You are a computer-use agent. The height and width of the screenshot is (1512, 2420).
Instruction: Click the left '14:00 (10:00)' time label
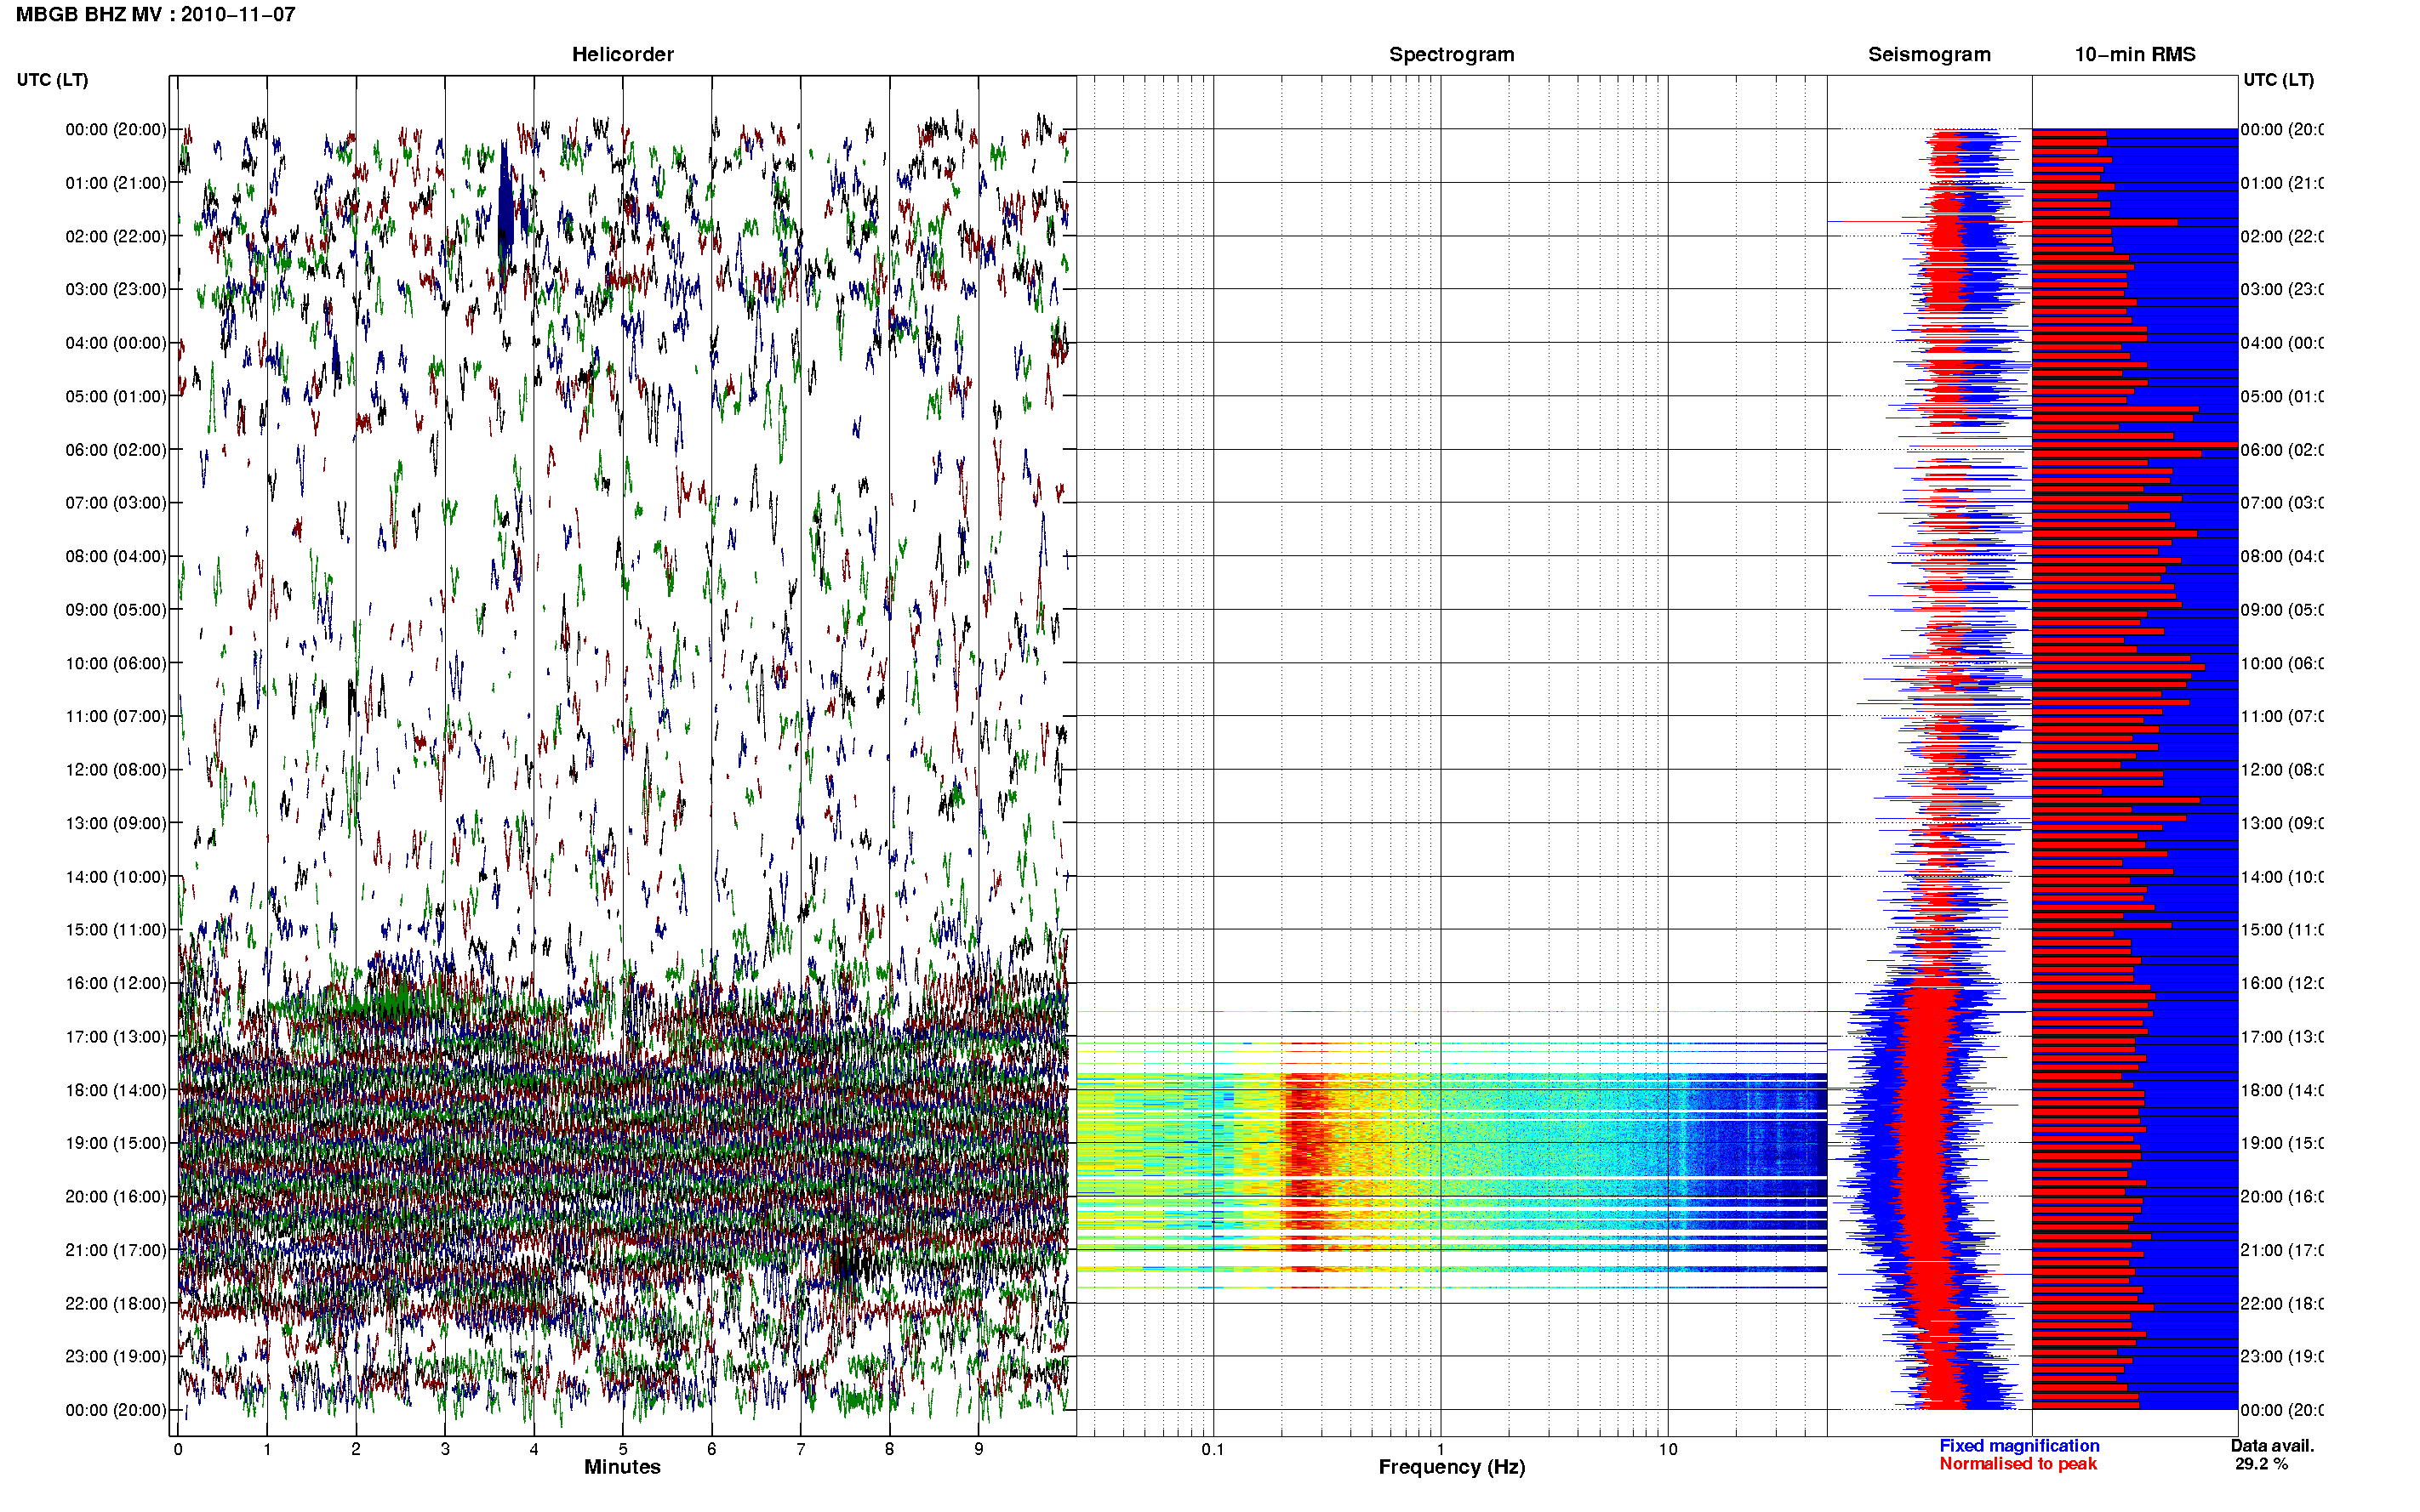pyautogui.click(x=116, y=877)
